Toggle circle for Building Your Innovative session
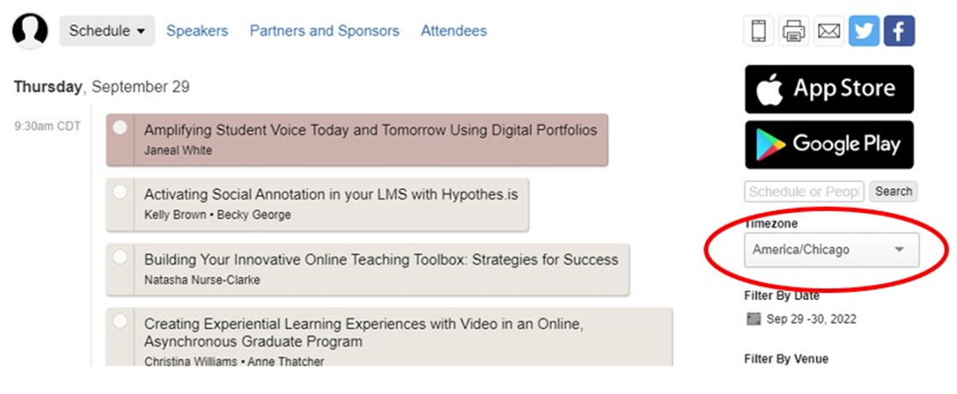This screenshot has height=394, width=957. [121, 256]
